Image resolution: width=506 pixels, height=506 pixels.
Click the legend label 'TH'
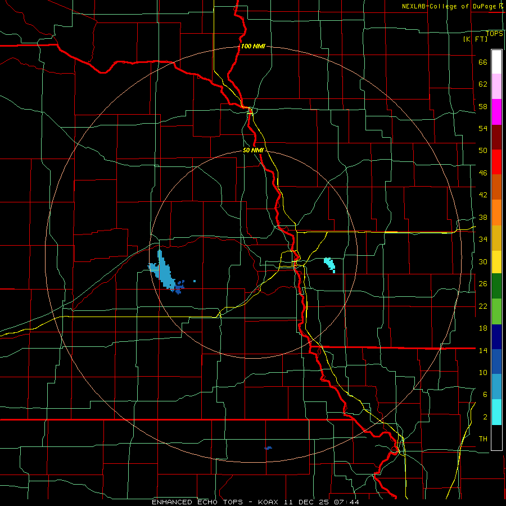pyautogui.click(x=483, y=439)
